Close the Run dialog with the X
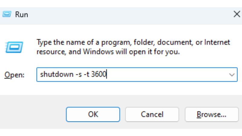The image size is (242, 136). pyautogui.click(x=237, y=14)
